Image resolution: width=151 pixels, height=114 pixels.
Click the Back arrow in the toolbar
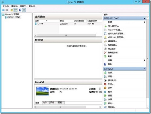[x=3, y=10]
